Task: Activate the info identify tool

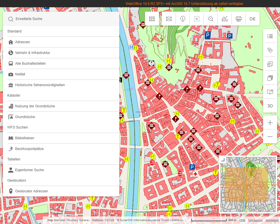Action: [x=183, y=19]
